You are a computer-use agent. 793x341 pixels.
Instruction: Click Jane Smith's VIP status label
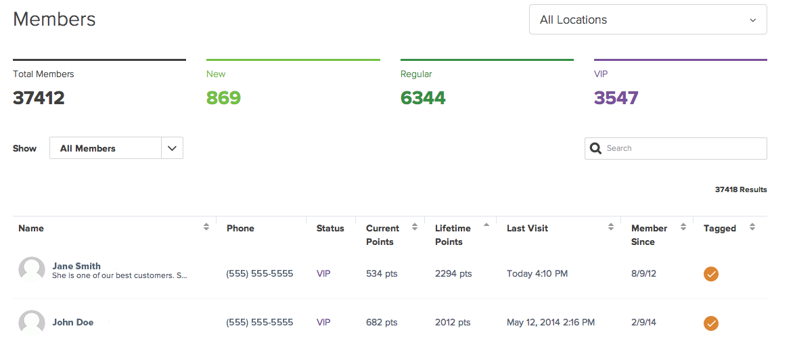pyautogui.click(x=323, y=274)
